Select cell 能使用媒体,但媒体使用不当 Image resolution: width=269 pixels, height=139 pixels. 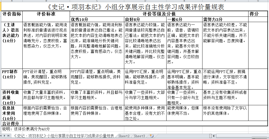pyautogui.click(x=184, y=113)
